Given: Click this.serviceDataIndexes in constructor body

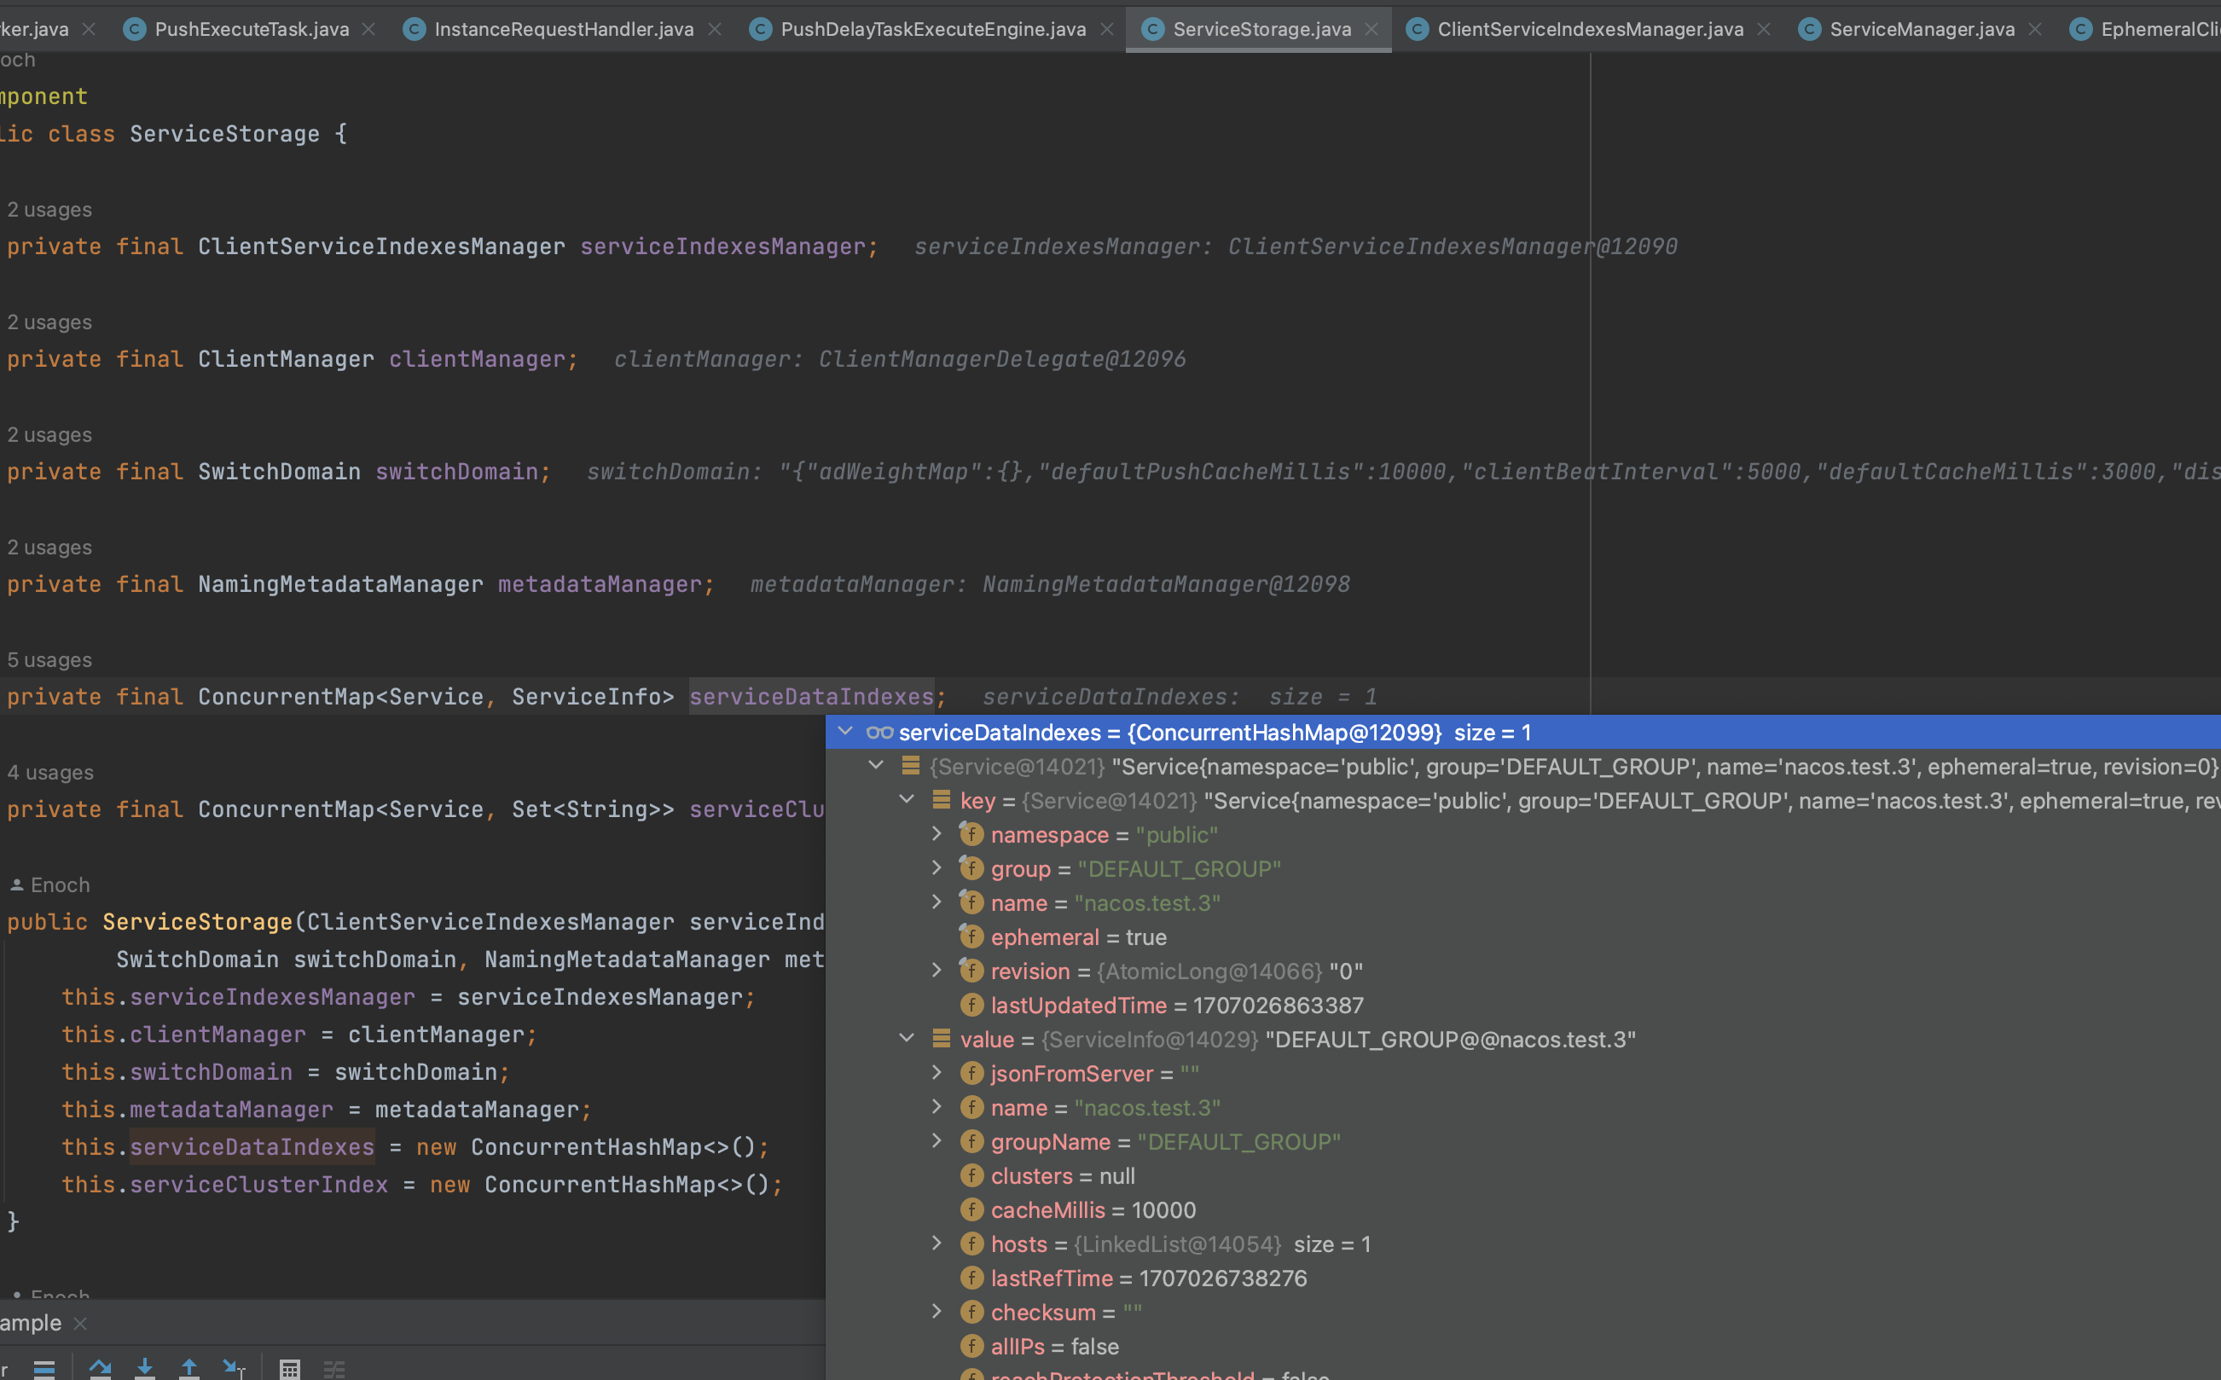Looking at the screenshot, I should tap(218, 1147).
